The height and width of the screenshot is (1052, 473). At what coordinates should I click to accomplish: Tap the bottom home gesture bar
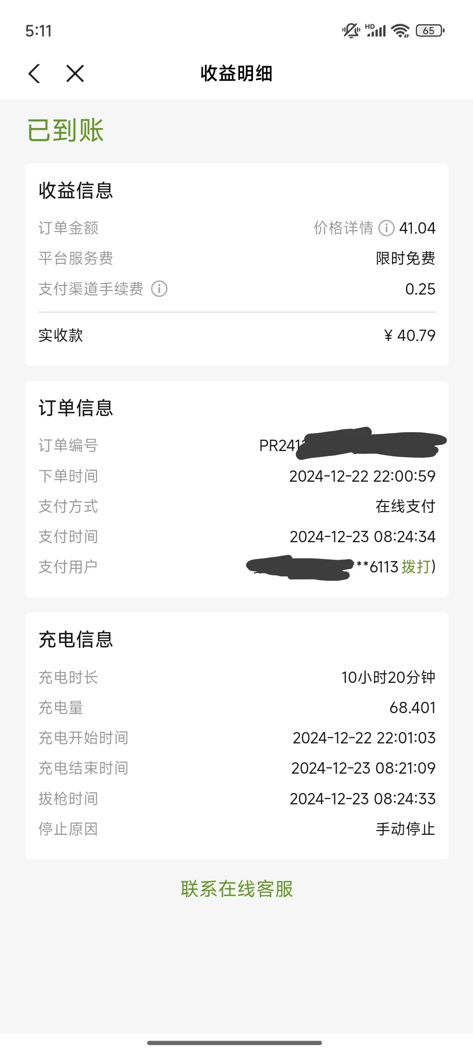235,1043
